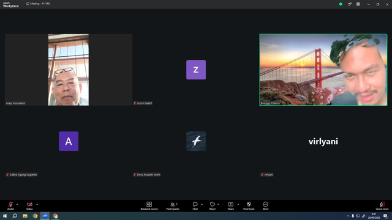The width and height of the screenshot is (392, 220).
Task: Open the first Chrome taskbar icon
Action: click(35, 216)
